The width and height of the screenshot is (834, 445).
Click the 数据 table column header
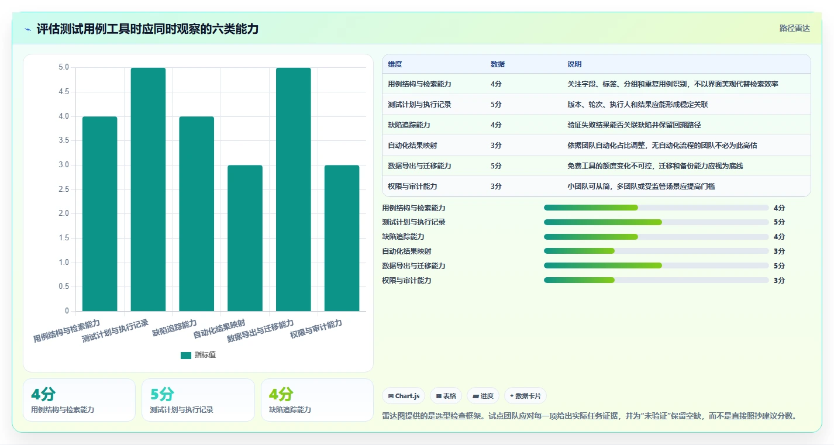click(498, 64)
